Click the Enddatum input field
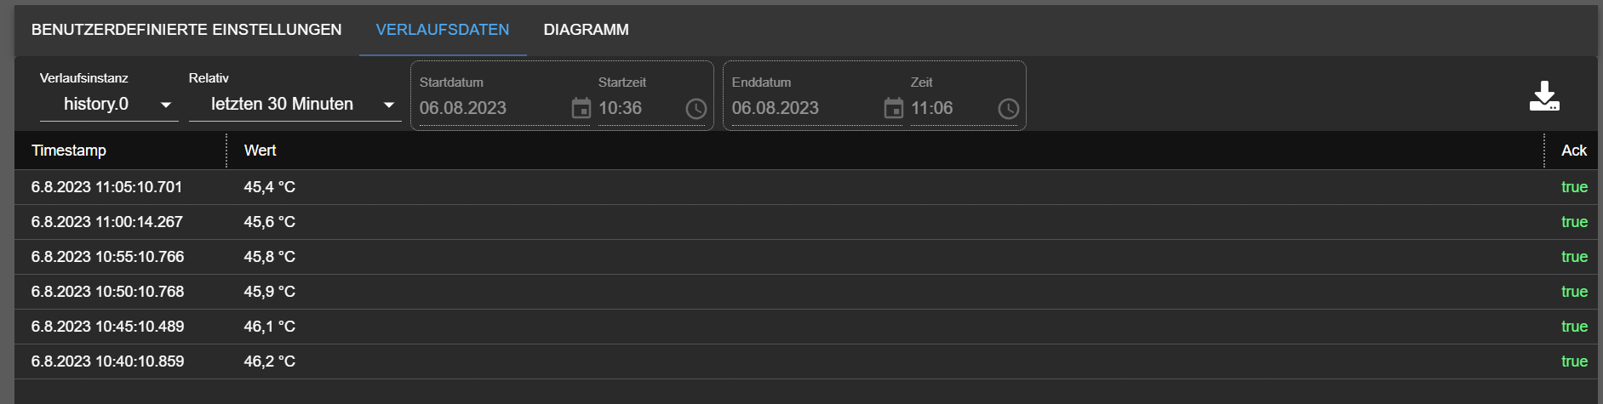 tap(802, 108)
